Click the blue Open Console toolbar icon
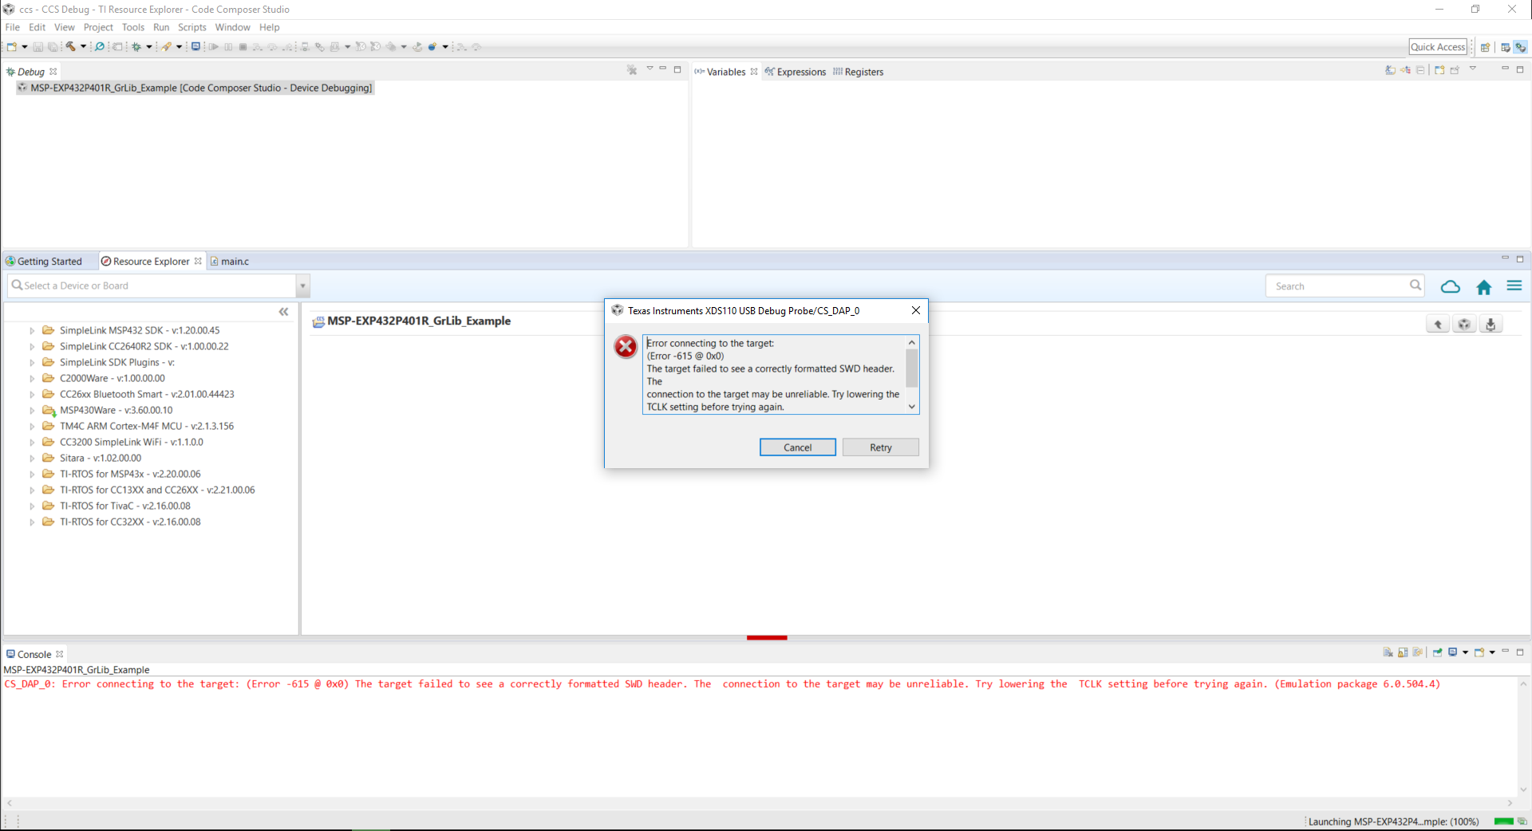The image size is (1532, 831). point(195,47)
